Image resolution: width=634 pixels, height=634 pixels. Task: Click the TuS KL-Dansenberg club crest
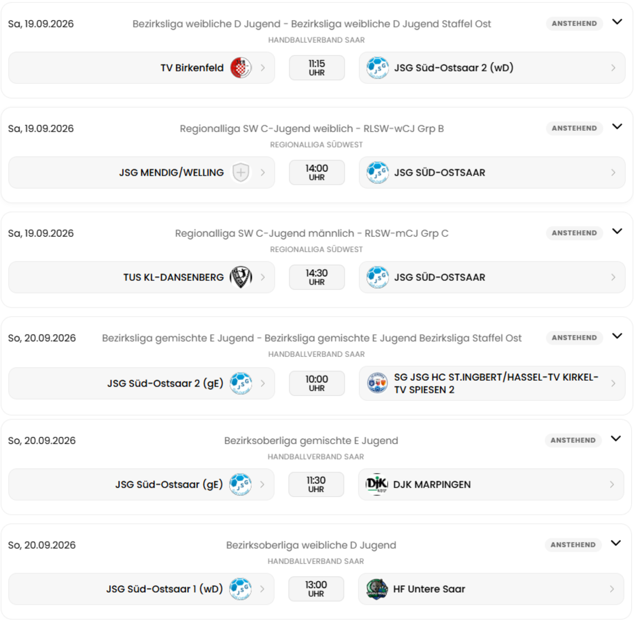click(x=241, y=277)
